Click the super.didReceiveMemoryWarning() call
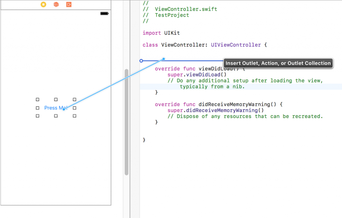Screen dimensions: 342x218 [x=215, y=110]
